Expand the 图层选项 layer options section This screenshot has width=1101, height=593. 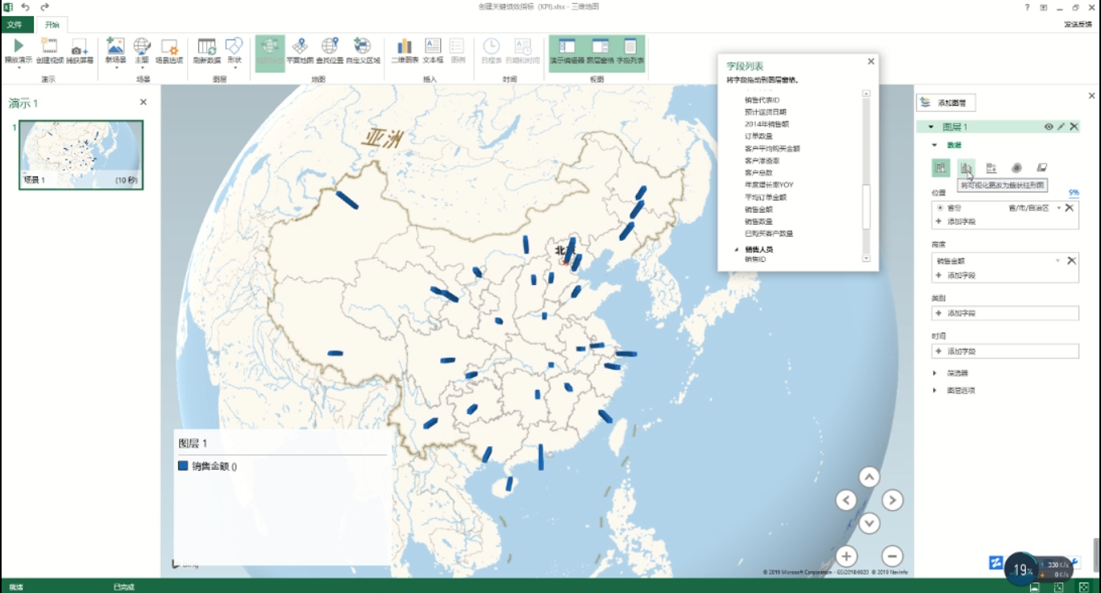point(935,391)
